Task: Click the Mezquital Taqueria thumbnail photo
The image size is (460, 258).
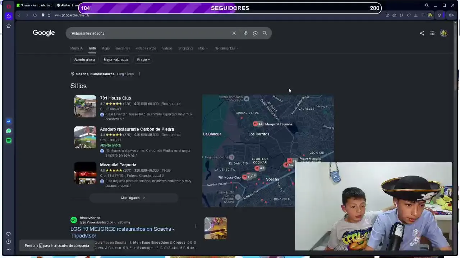Action: [x=85, y=173]
